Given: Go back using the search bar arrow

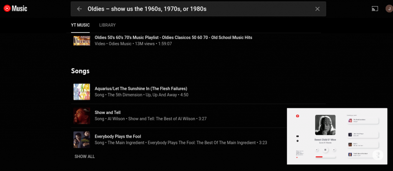Looking at the screenshot, I should pyautogui.click(x=79, y=9).
